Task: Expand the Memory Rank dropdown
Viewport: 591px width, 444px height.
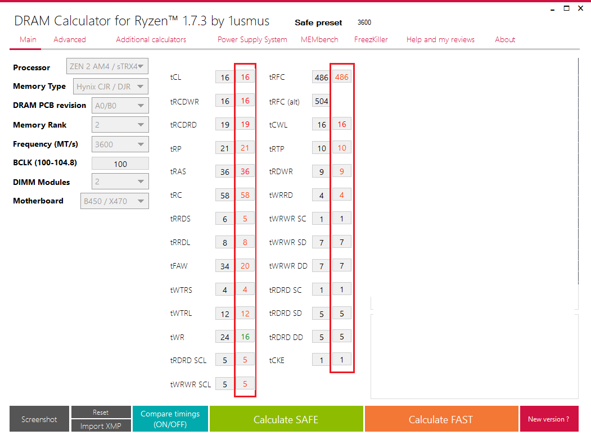Action: tap(120, 125)
